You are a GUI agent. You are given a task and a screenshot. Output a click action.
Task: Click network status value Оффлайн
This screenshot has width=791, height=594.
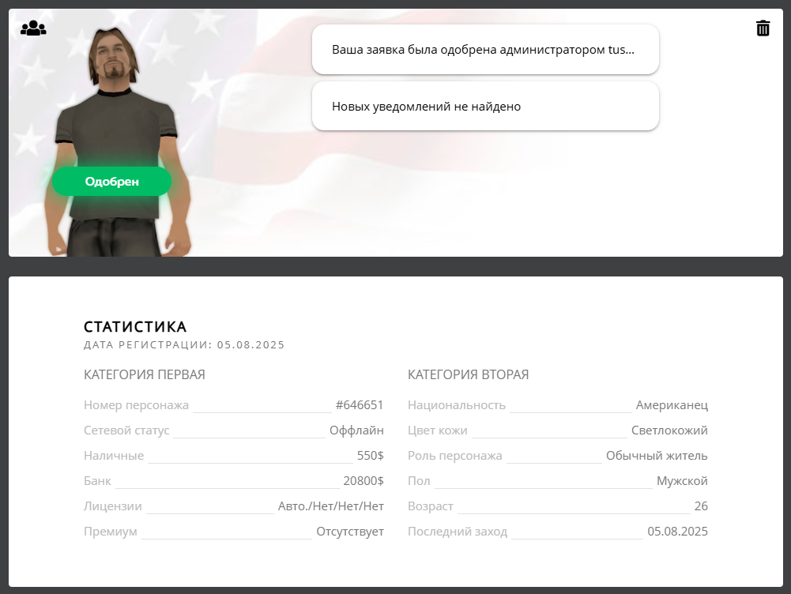pyautogui.click(x=356, y=430)
